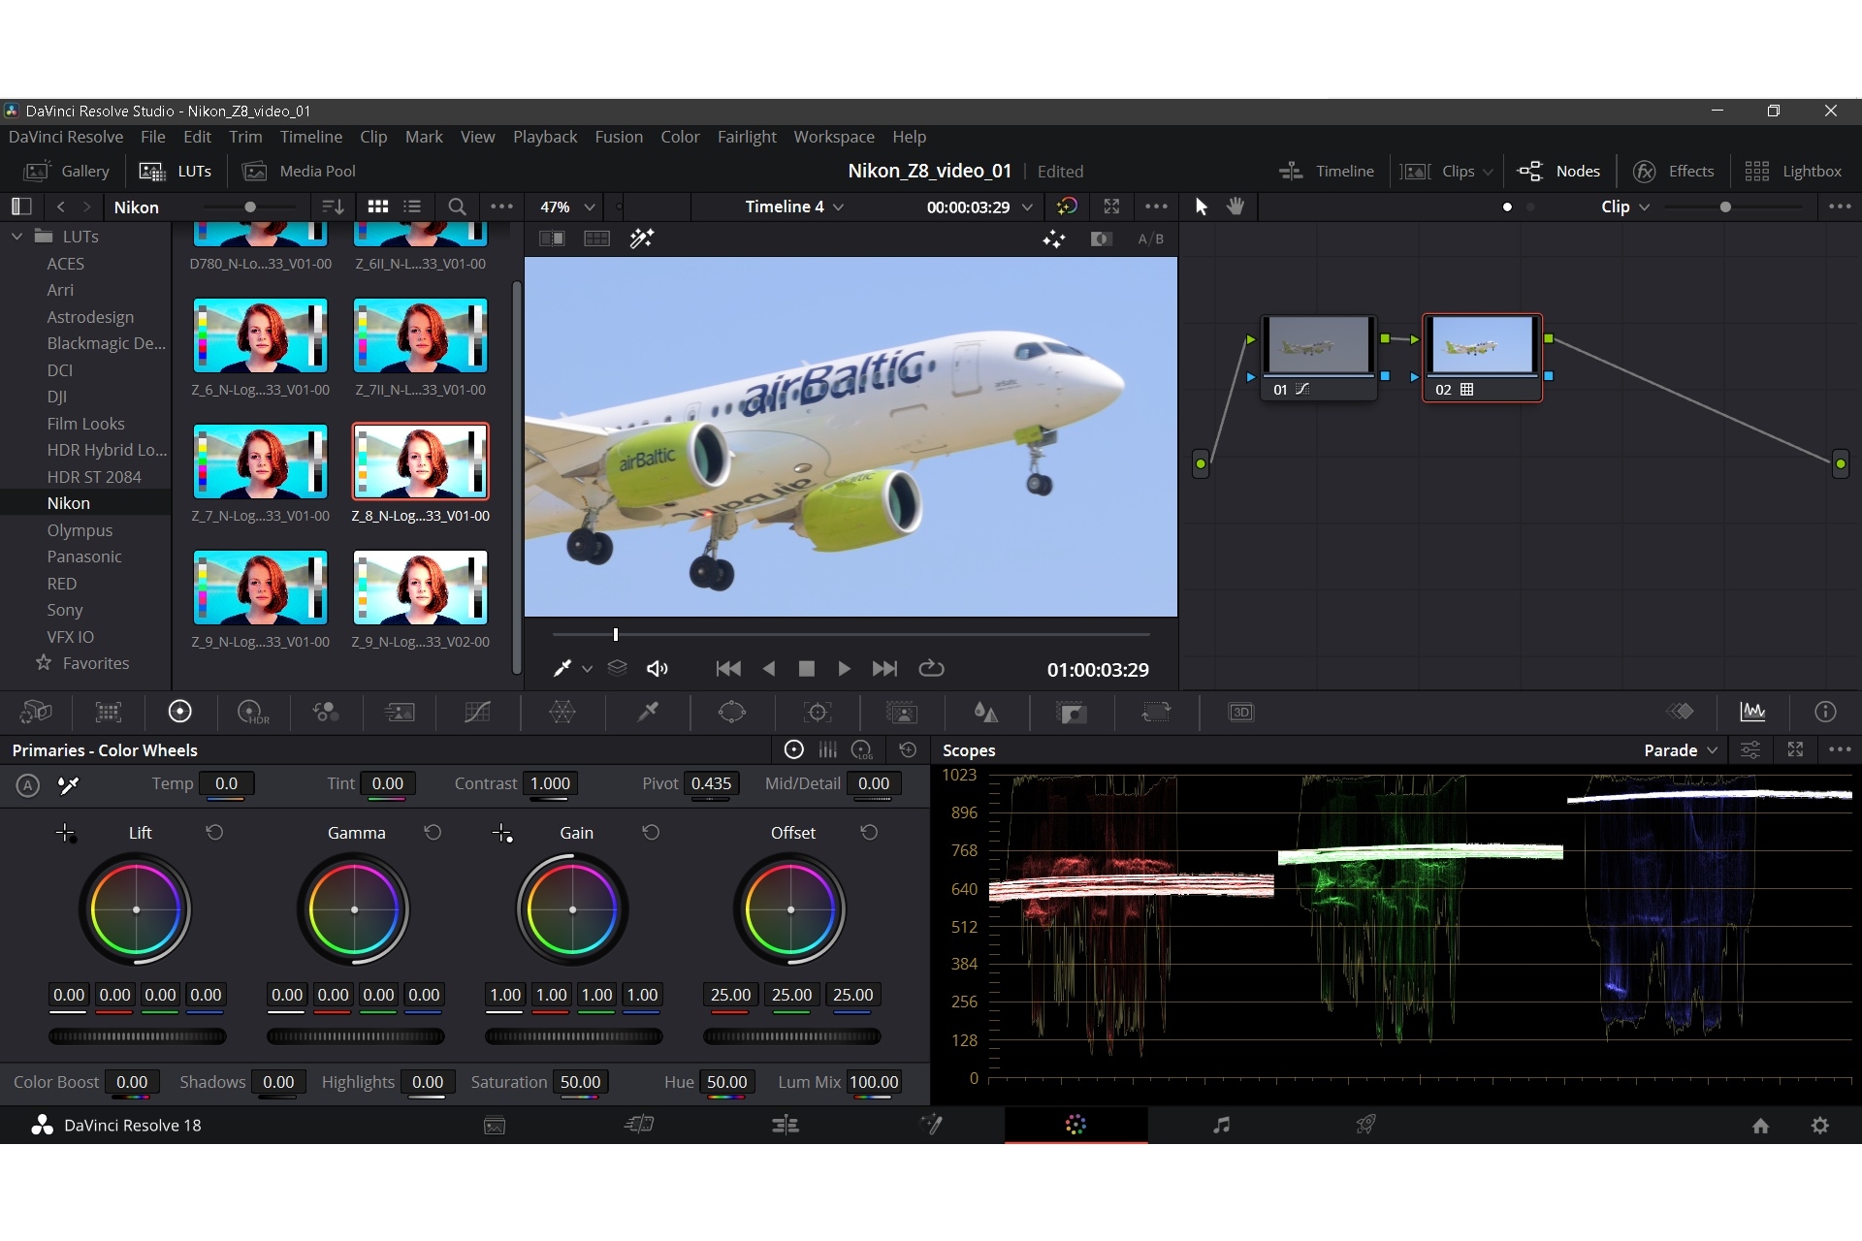Open the Color Warper palette
Viewport: 1862px width, 1241px height.
coord(562,713)
